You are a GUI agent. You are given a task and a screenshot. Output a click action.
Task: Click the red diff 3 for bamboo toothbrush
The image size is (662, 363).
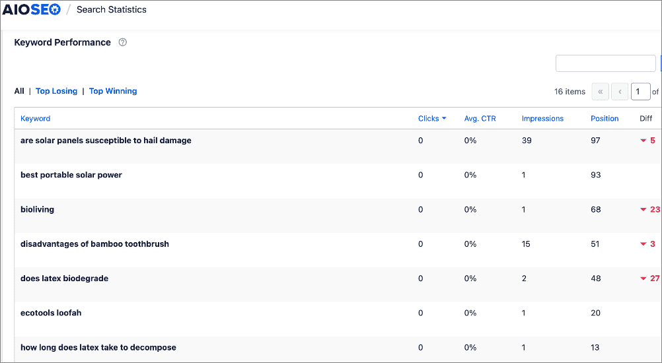[648, 244]
